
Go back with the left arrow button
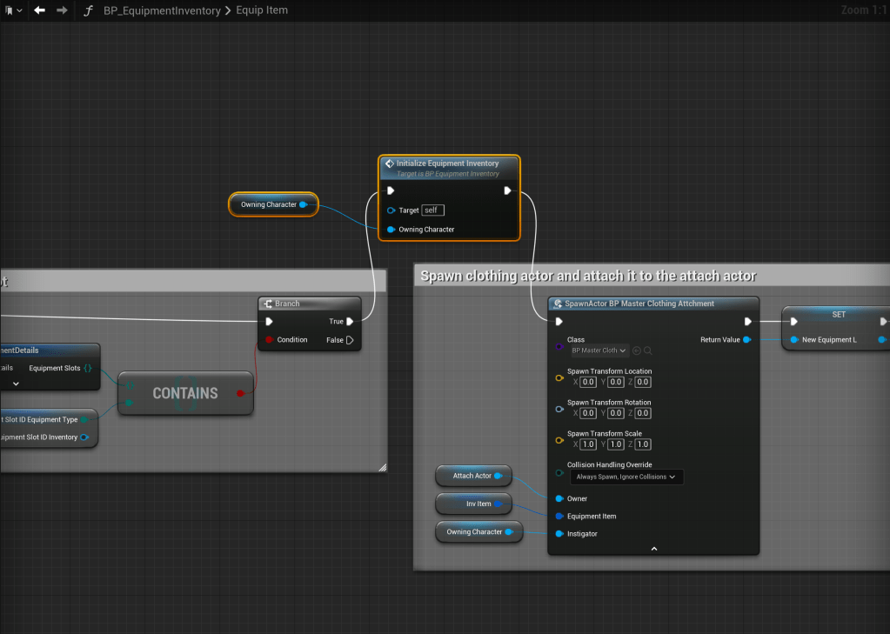(x=39, y=10)
